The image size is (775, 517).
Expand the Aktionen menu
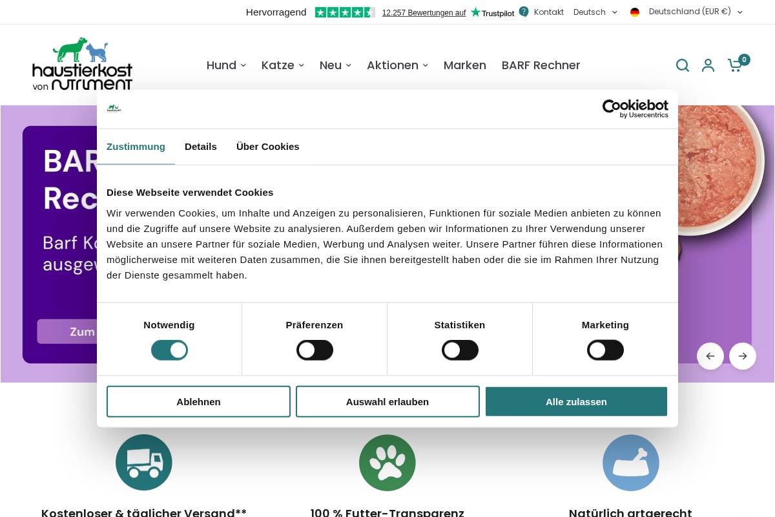397,65
